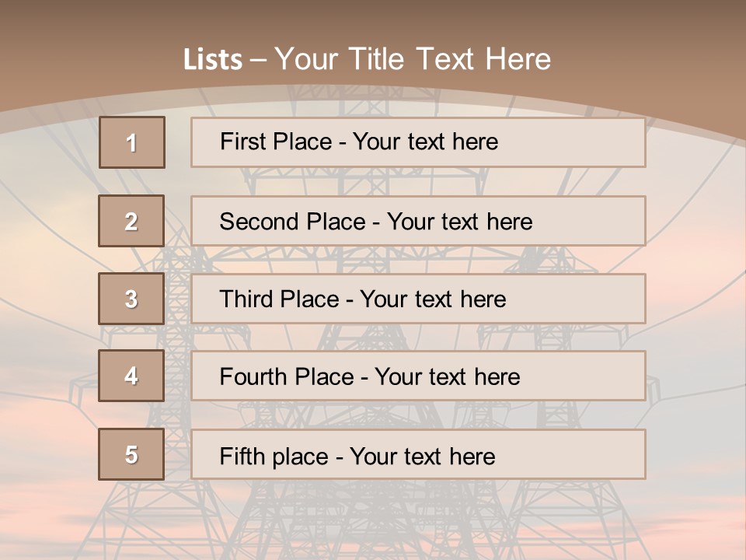Image resolution: width=746 pixels, height=560 pixels.
Task: Click 'Your text here' in Second Place row
Action: point(460,222)
